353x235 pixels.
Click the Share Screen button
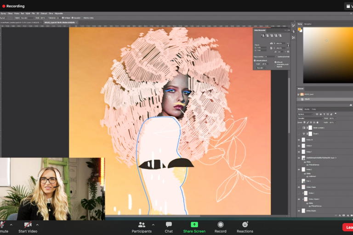pyautogui.click(x=194, y=224)
